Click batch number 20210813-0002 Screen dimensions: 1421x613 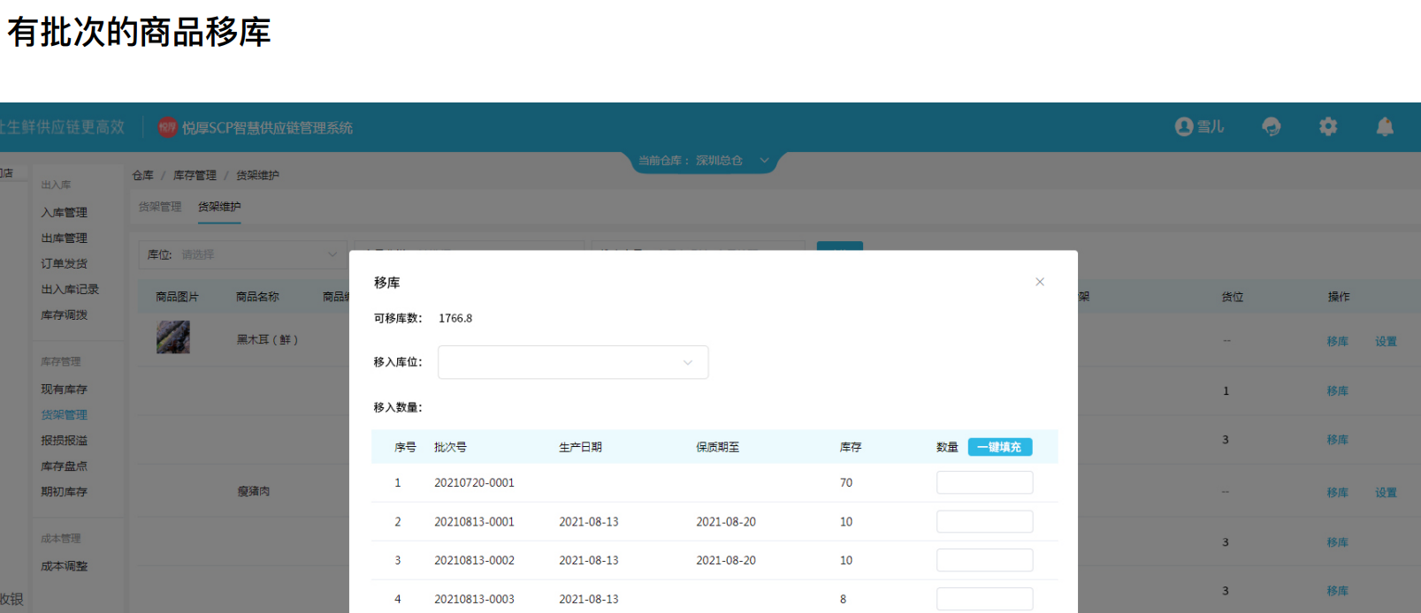(474, 560)
